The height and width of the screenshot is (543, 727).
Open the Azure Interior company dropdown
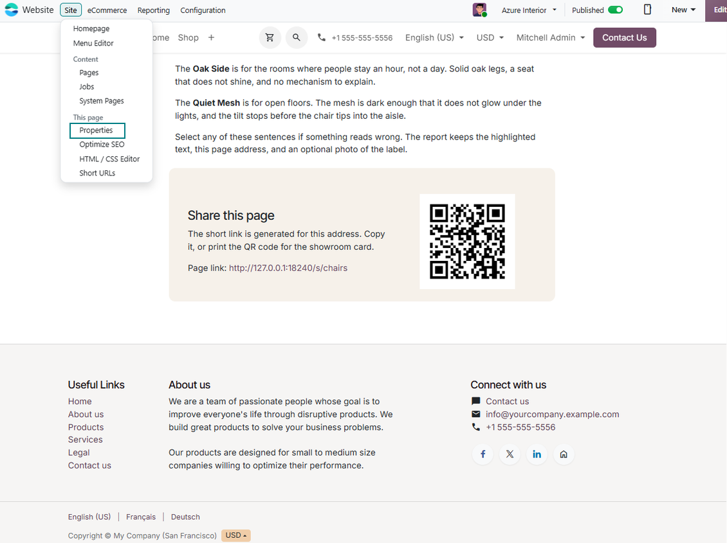point(529,10)
